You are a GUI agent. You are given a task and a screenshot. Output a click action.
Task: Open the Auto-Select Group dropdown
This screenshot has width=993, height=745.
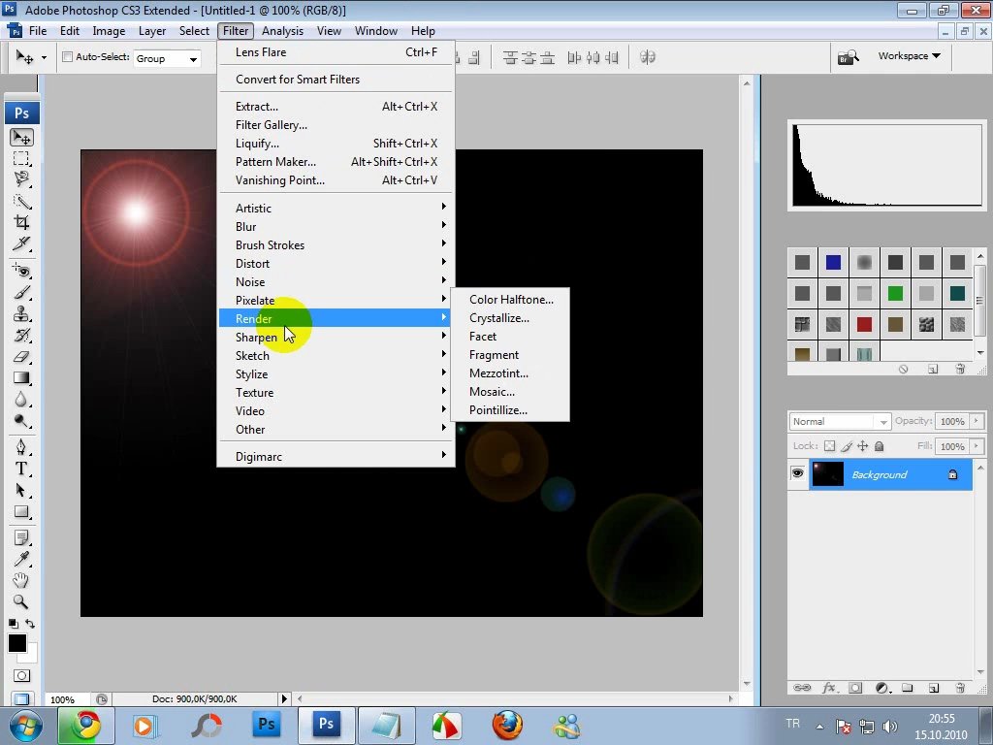[x=167, y=59]
